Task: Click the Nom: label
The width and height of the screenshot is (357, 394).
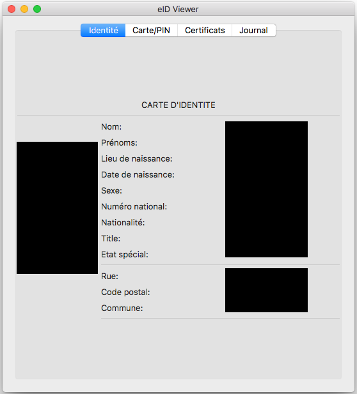Action: 111,127
